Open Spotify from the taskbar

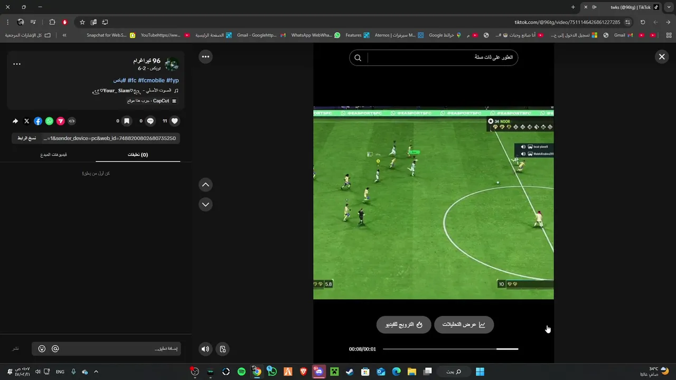pos(241,372)
